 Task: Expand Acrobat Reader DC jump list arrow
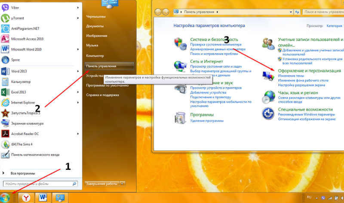(78, 134)
